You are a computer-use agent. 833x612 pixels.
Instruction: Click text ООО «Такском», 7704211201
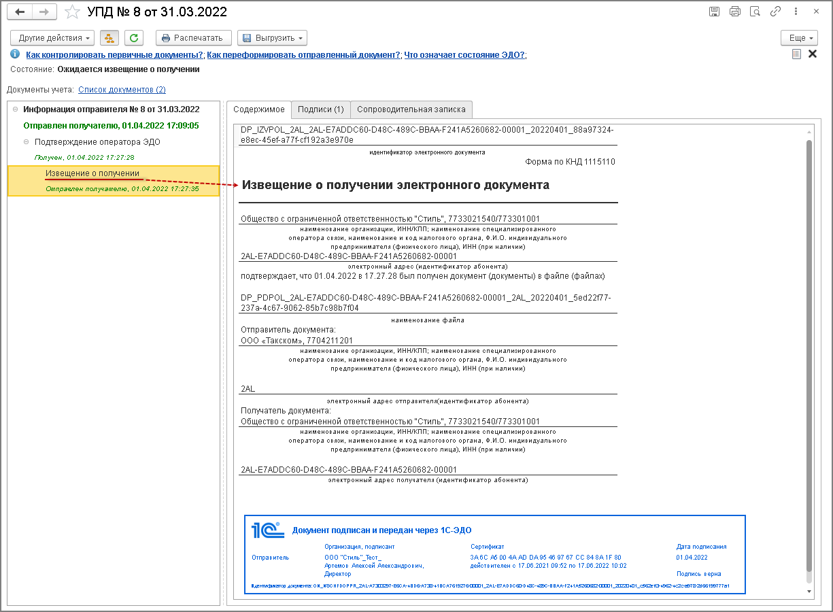297,340
